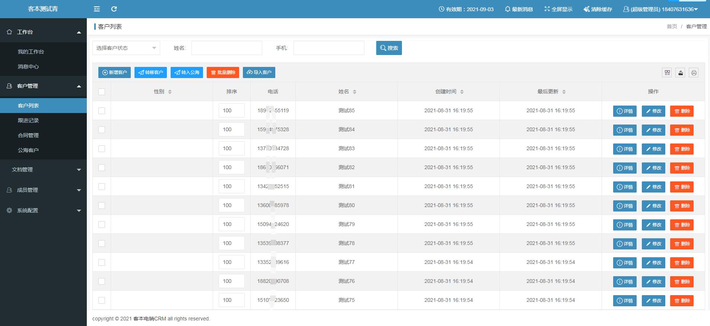Image resolution: width=710 pixels, height=326 pixels.
Task: Click the export table icon
Action: pyautogui.click(x=680, y=73)
